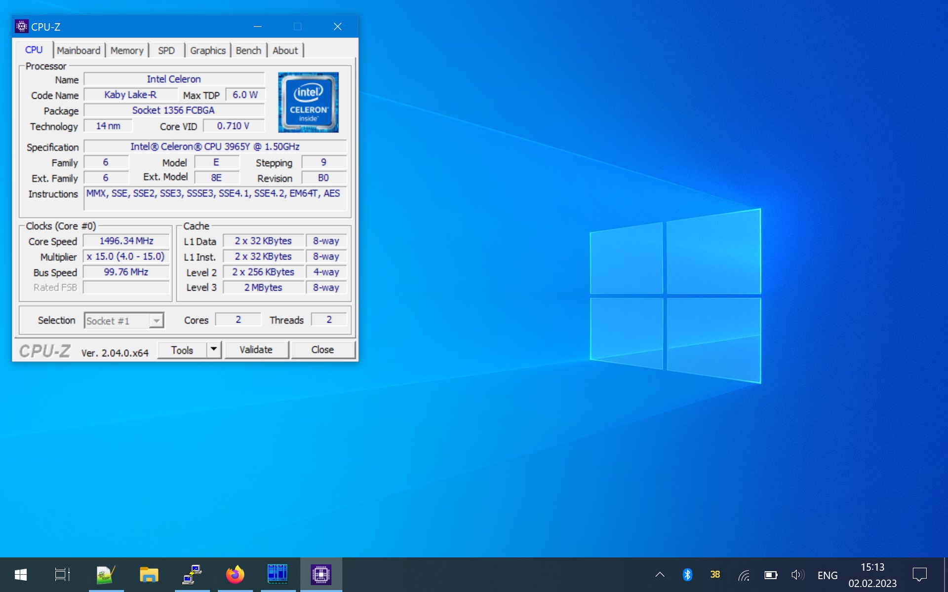This screenshot has height=592, width=948.
Task: Click the volume speaker tray icon
Action: coord(797,575)
